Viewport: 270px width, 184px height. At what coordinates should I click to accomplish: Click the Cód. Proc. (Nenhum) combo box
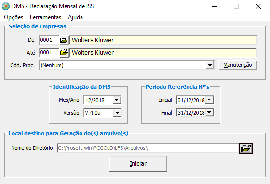(126, 65)
